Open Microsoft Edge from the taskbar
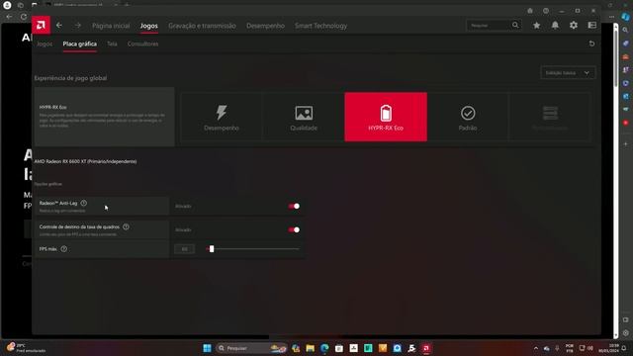The width and height of the screenshot is (633, 356). click(x=324, y=348)
